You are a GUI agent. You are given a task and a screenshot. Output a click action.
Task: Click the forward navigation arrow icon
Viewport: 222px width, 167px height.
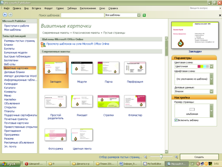[x=10, y=15]
